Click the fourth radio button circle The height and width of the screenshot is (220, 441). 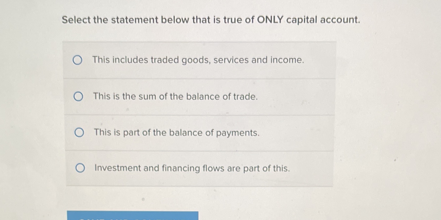click(x=80, y=168)
